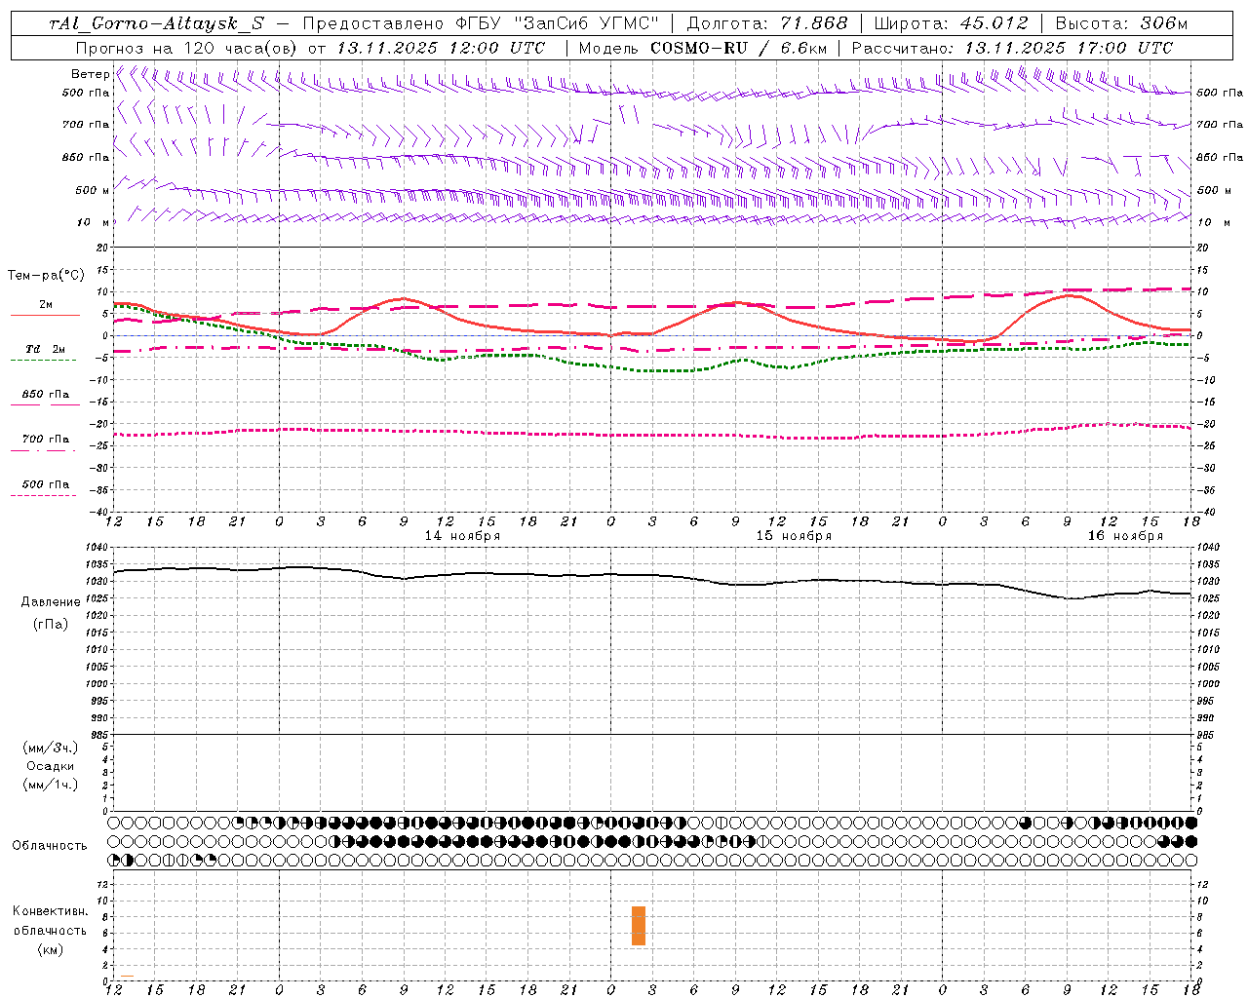Click the Тем-ра(°C) axis title
The height and width of the screenshot is (998, 1248).
pyautogui.click(x=46, y=276)
